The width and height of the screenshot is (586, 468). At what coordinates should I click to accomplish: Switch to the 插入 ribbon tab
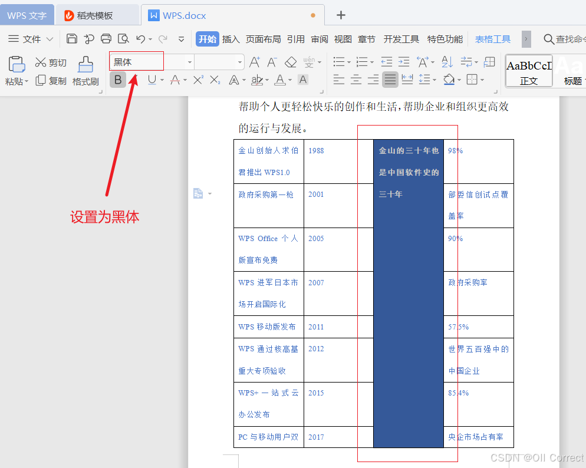231,39
